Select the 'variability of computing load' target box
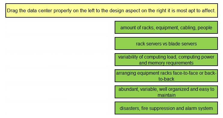 (x=166, y=59)
